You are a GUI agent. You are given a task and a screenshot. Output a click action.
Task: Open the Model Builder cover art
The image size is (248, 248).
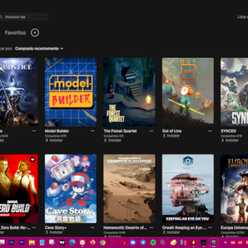click(x=71, y=92)
